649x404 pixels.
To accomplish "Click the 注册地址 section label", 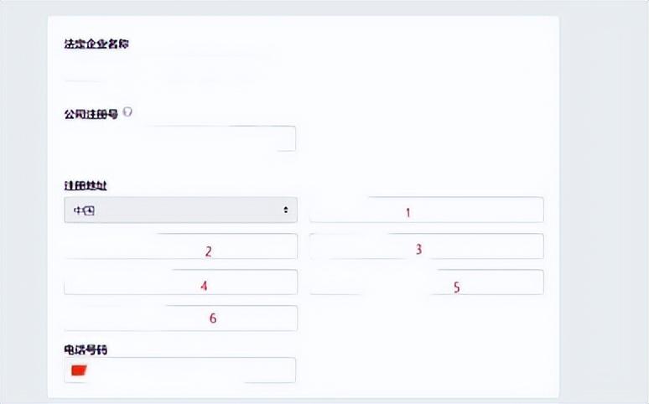I will tap(86, 186).
